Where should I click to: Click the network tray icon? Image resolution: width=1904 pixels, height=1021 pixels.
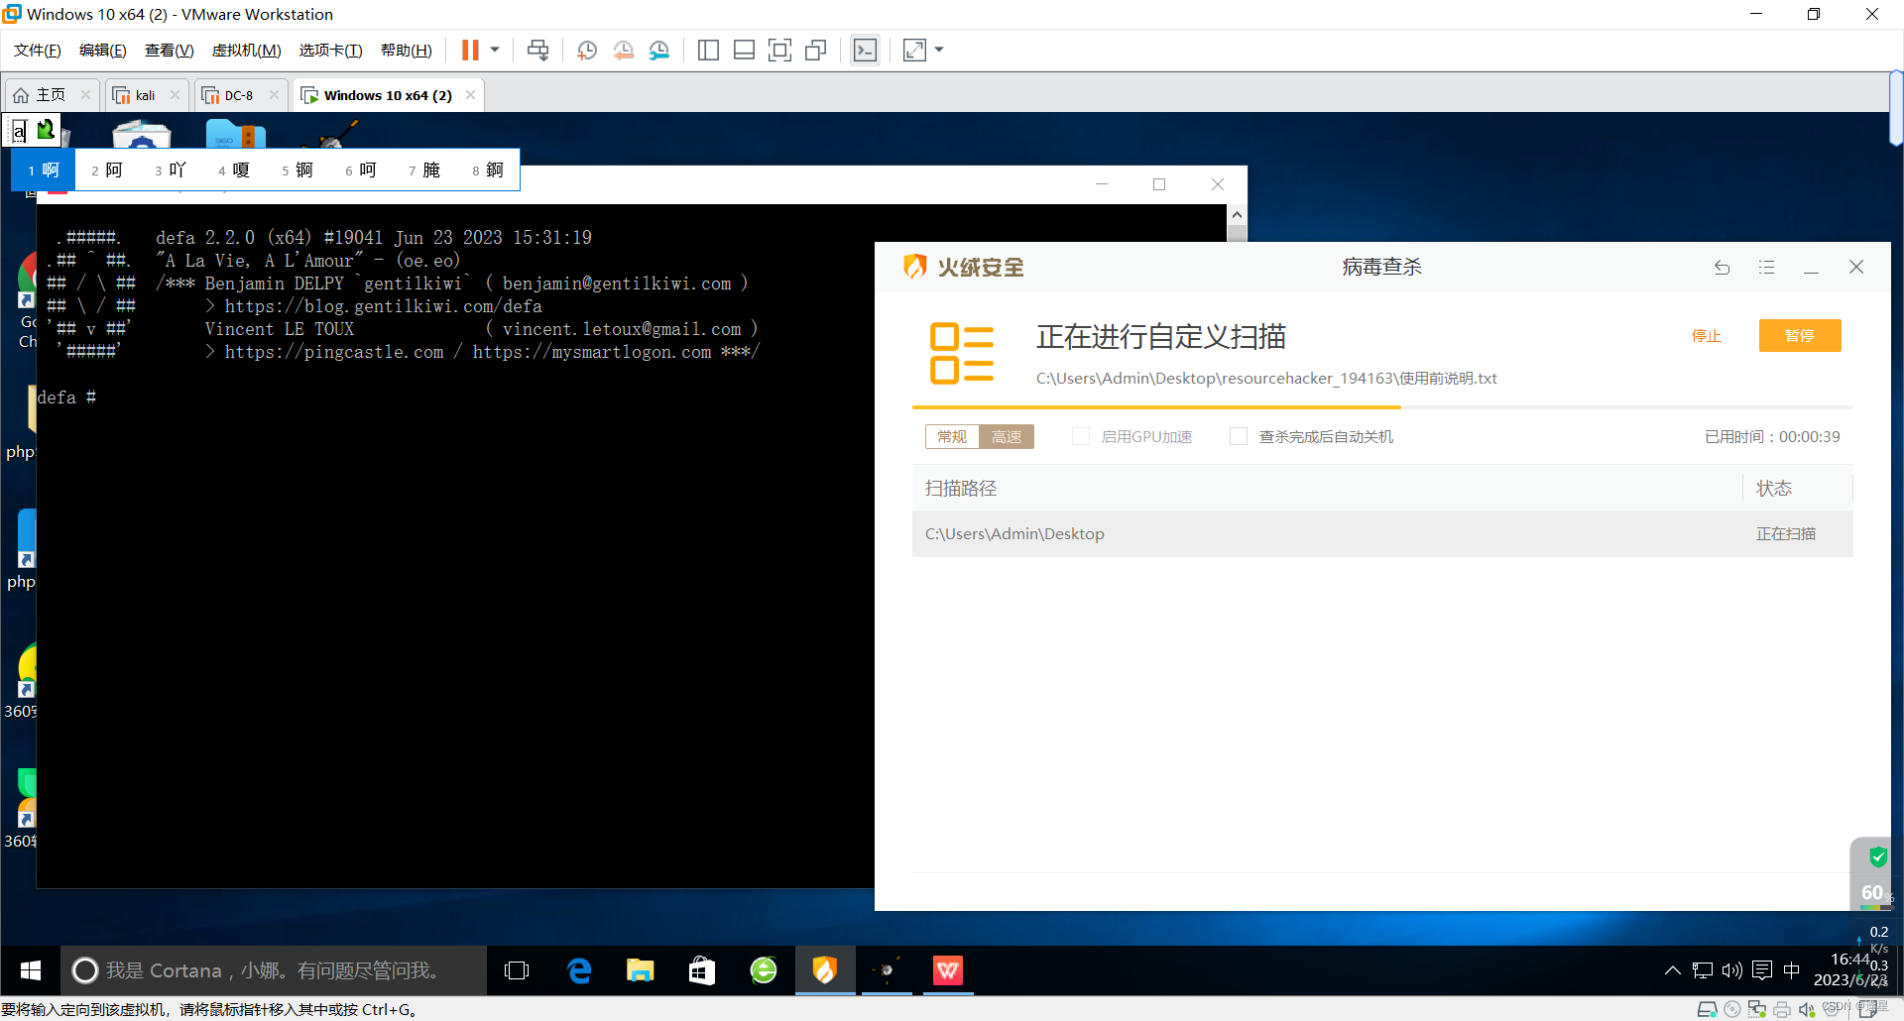(1703, 970)
